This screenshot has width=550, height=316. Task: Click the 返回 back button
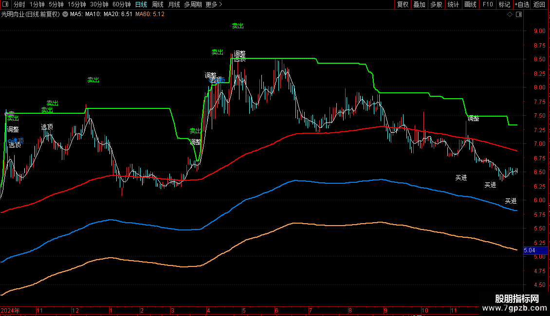[x=539, y=4]
